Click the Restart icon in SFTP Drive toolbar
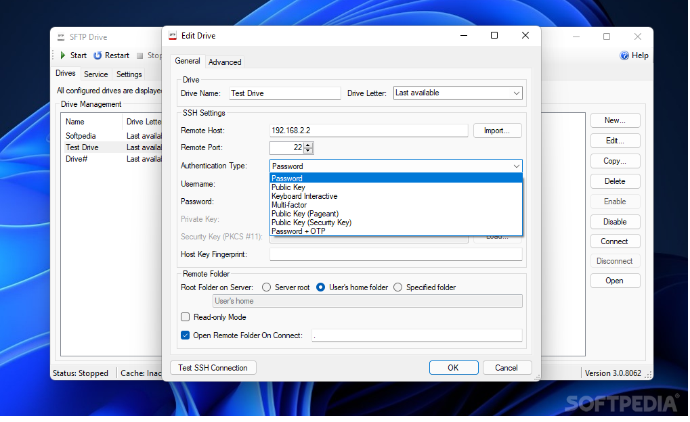The image size is (690, 422). pos(98,55)
